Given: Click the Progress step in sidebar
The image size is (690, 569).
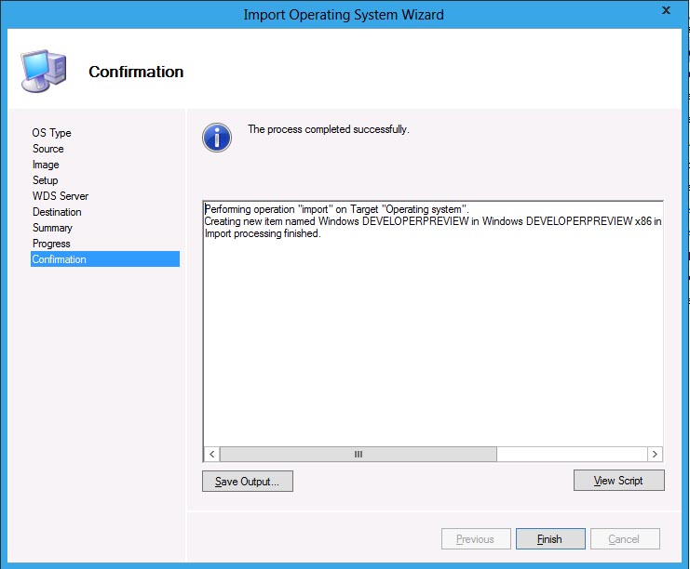Looking at the screenshot, I should [x=51, y=244].
